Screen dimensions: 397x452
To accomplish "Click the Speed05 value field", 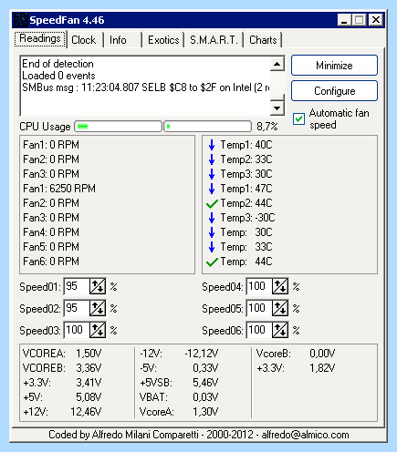I will [x=259, y=308].
